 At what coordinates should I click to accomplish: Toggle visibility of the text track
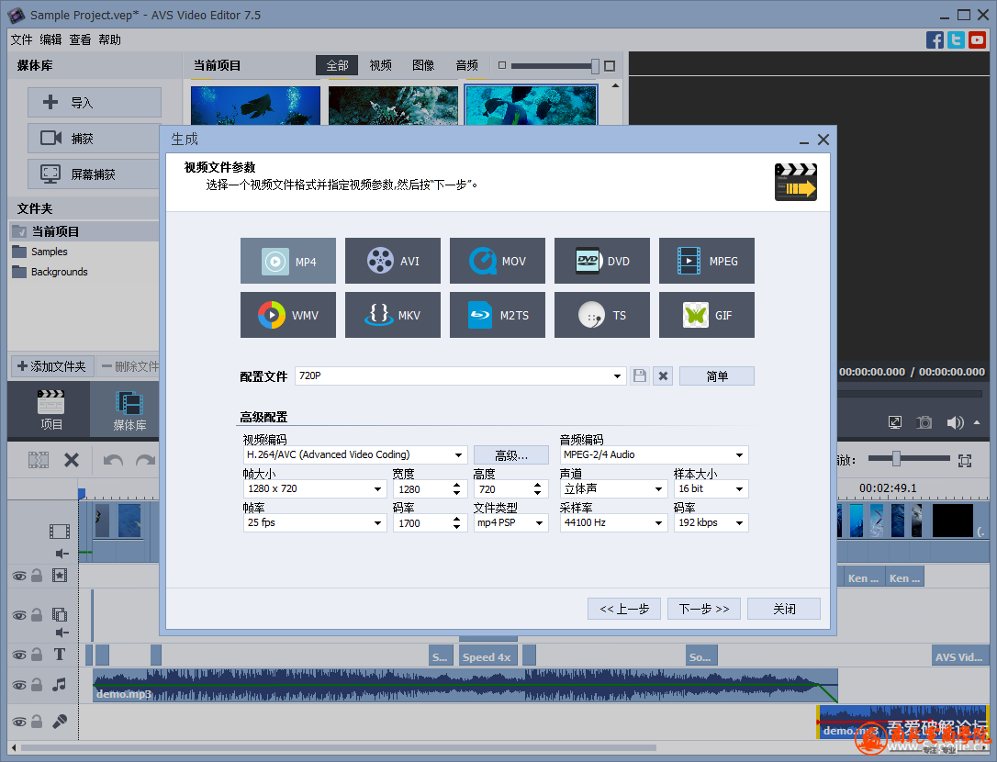coord(18,655)
